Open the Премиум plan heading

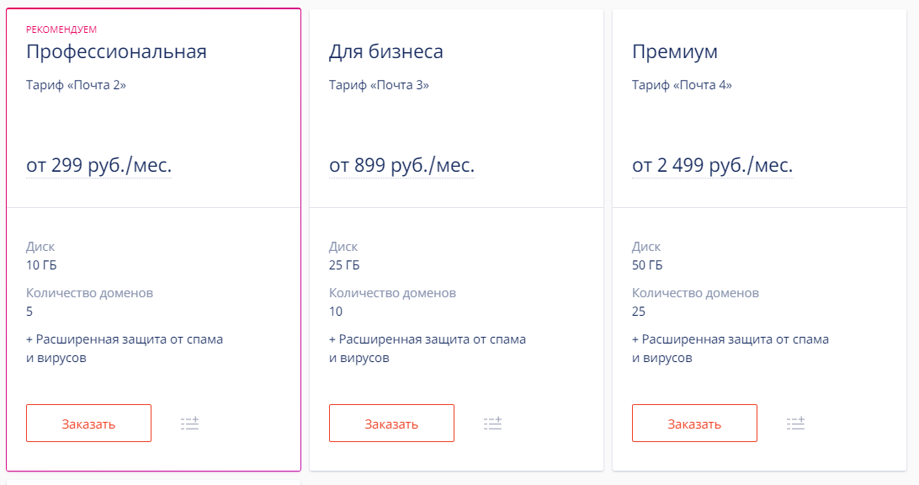coord(675,51)
